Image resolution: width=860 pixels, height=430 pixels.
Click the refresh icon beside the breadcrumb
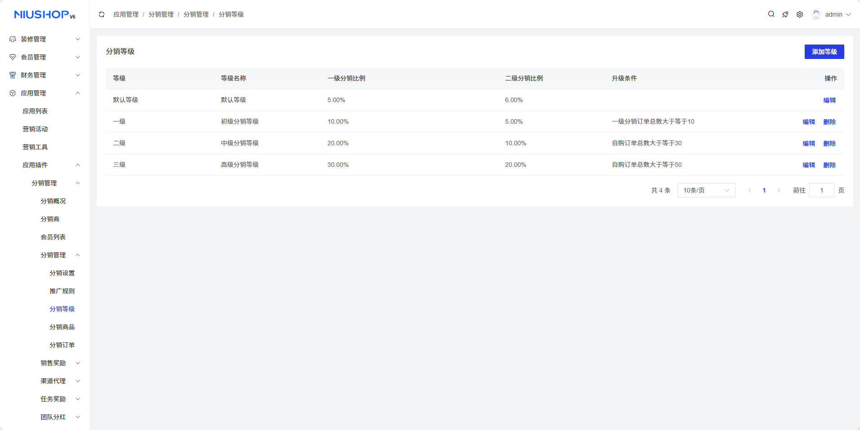pos(102,14)
